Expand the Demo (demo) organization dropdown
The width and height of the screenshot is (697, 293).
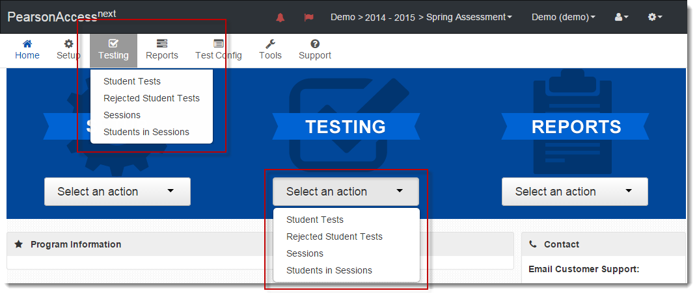tap(563, 17)
